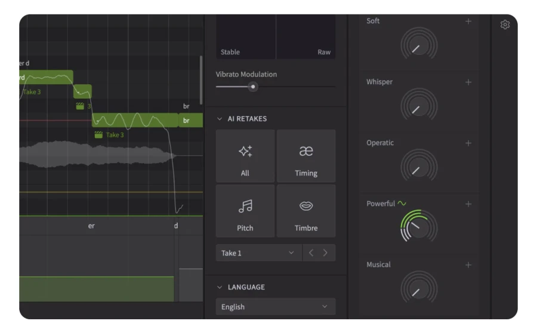Click the Raw label in the pad
This screenshot has width=537, height=333.
pyautogui.click(x=323, y=52)
